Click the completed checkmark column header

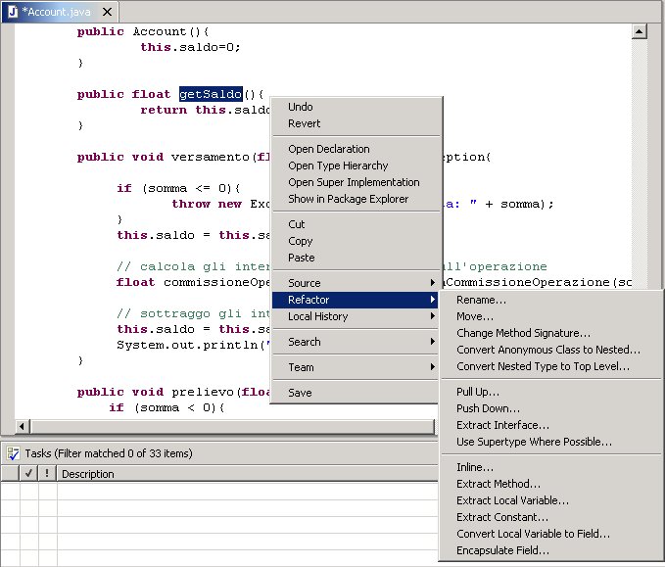(28, 473)
